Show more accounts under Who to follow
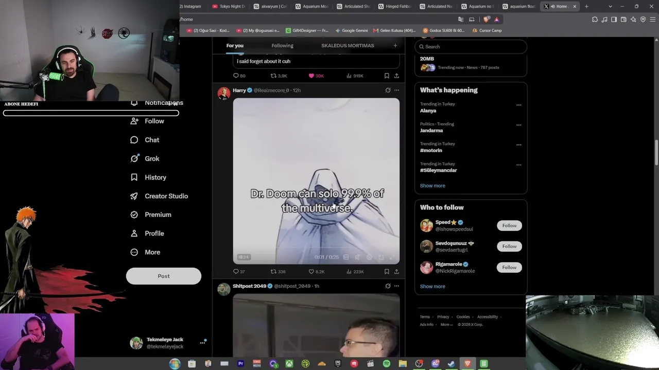 (432, 286)
